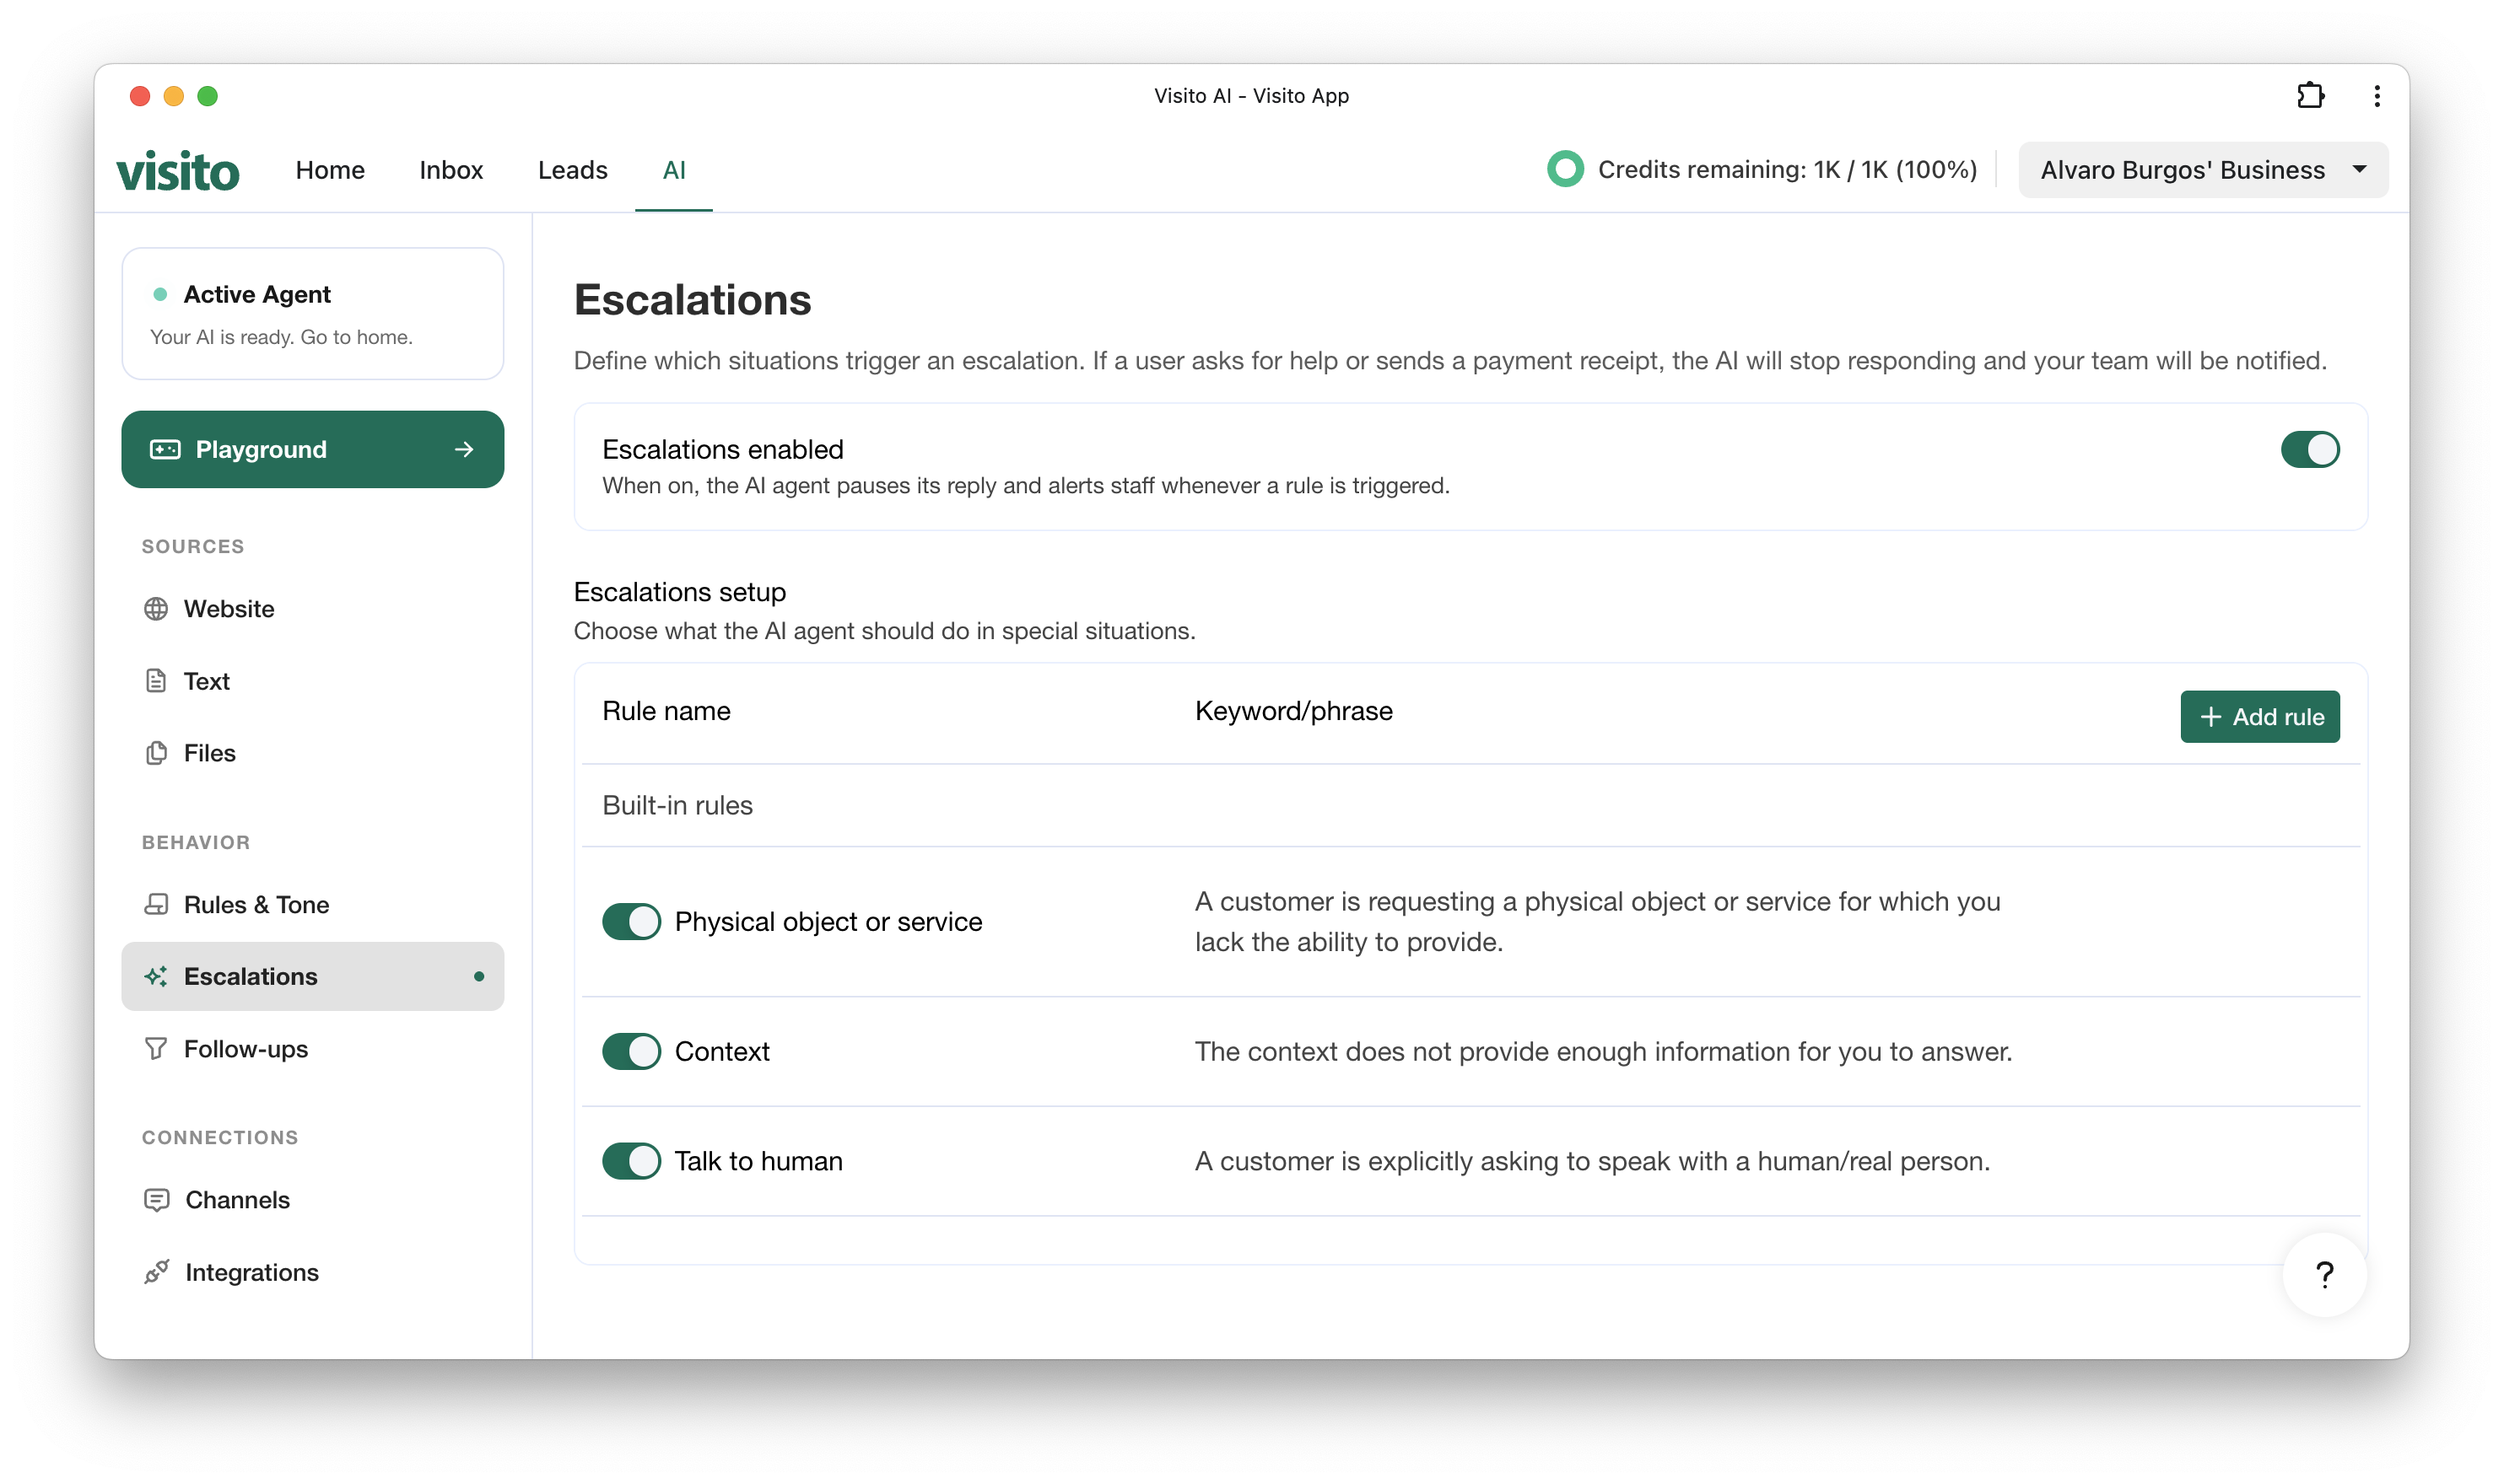Open the three-dot window menu
This screenshot has height=1484, width=2504.
[x=2376, y=96]
